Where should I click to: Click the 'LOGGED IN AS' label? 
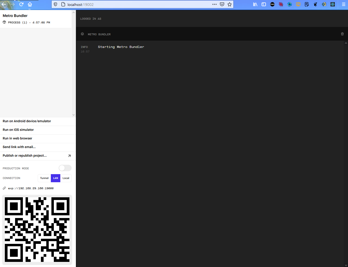click(91, 19)
